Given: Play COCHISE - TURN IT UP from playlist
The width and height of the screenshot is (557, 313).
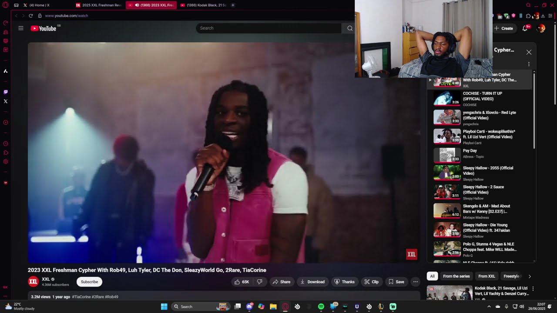Looking at the screenshot, I should click(x=480, y=99).
